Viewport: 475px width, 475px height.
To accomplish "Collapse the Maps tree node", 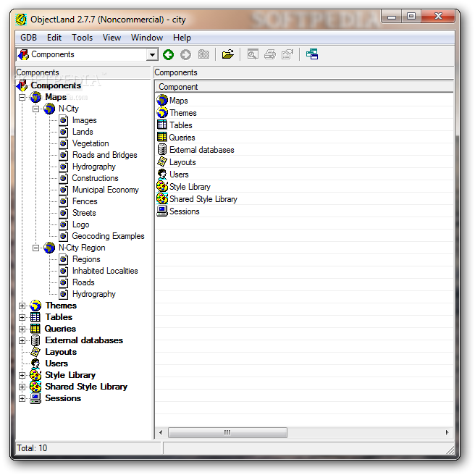I will (22, 97).
